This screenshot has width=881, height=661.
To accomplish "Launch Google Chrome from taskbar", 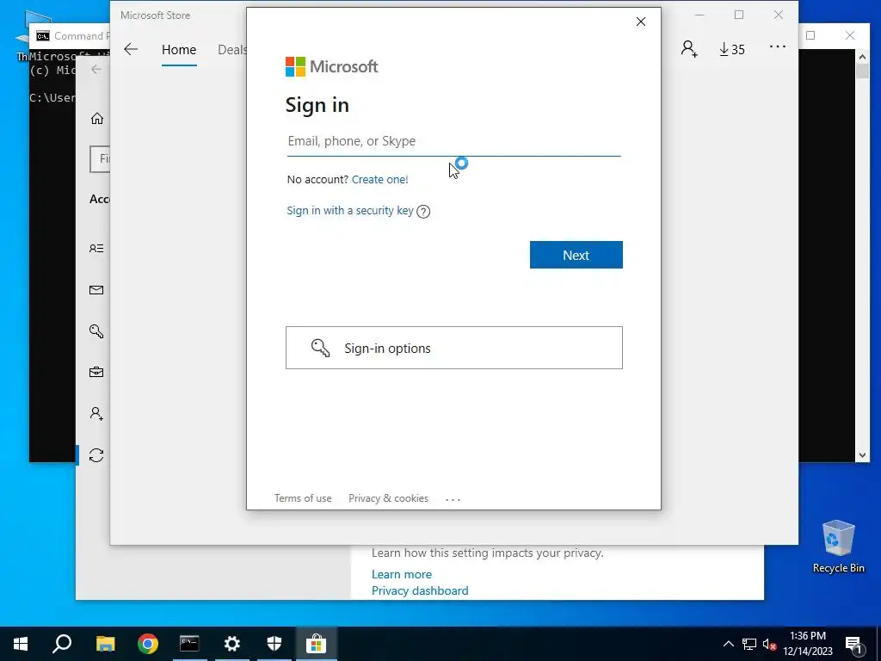I will click(148, 644).
